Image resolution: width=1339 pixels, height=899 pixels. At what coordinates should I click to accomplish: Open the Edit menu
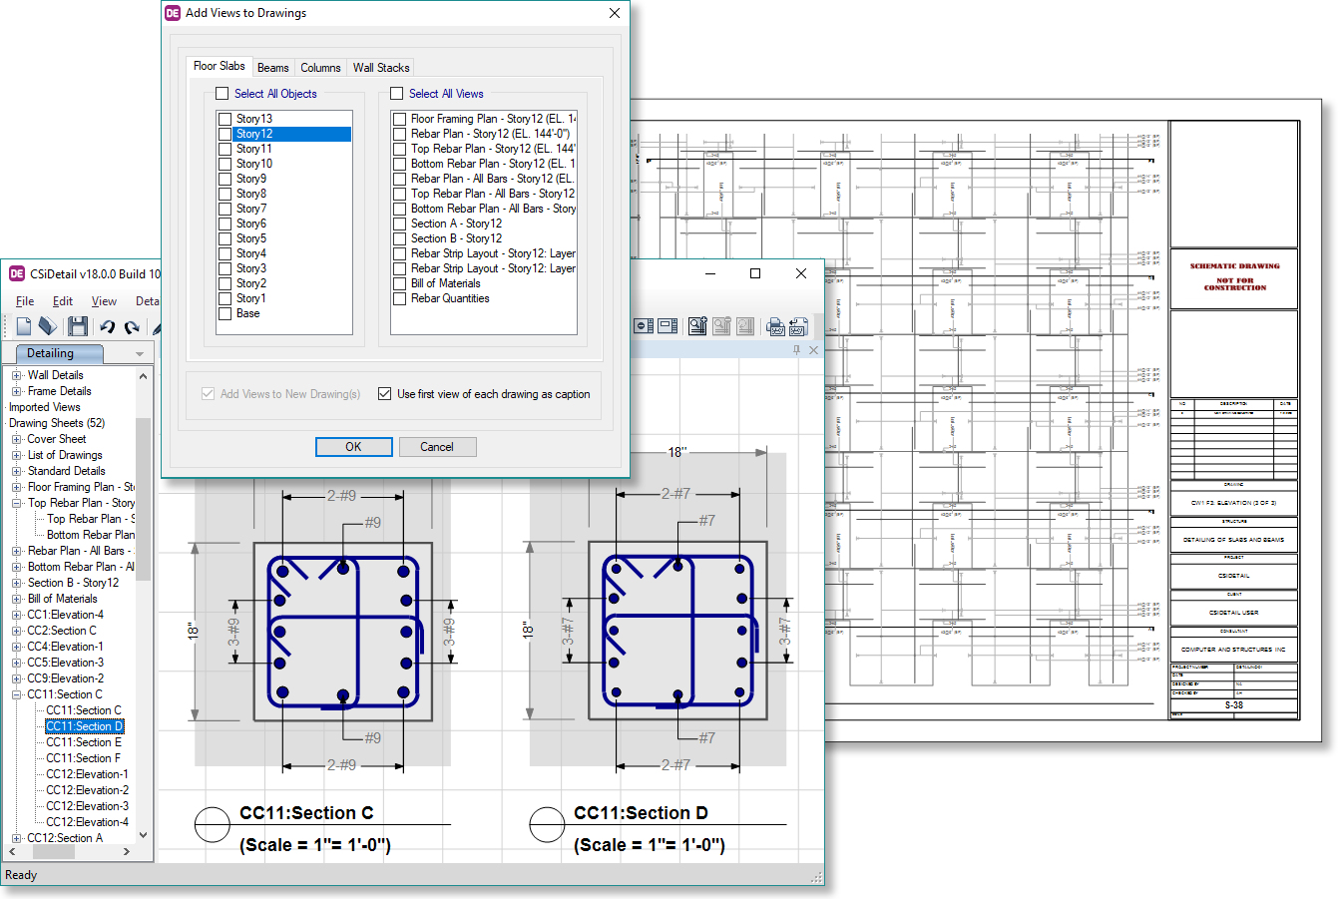pyautogui.click(x=62, y=301)
